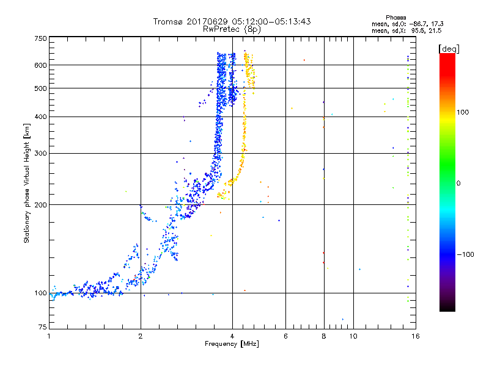Screen dimensions: 489x366
Task: Click the '200' y-axis tick label
Action: (x=41, y=205)
